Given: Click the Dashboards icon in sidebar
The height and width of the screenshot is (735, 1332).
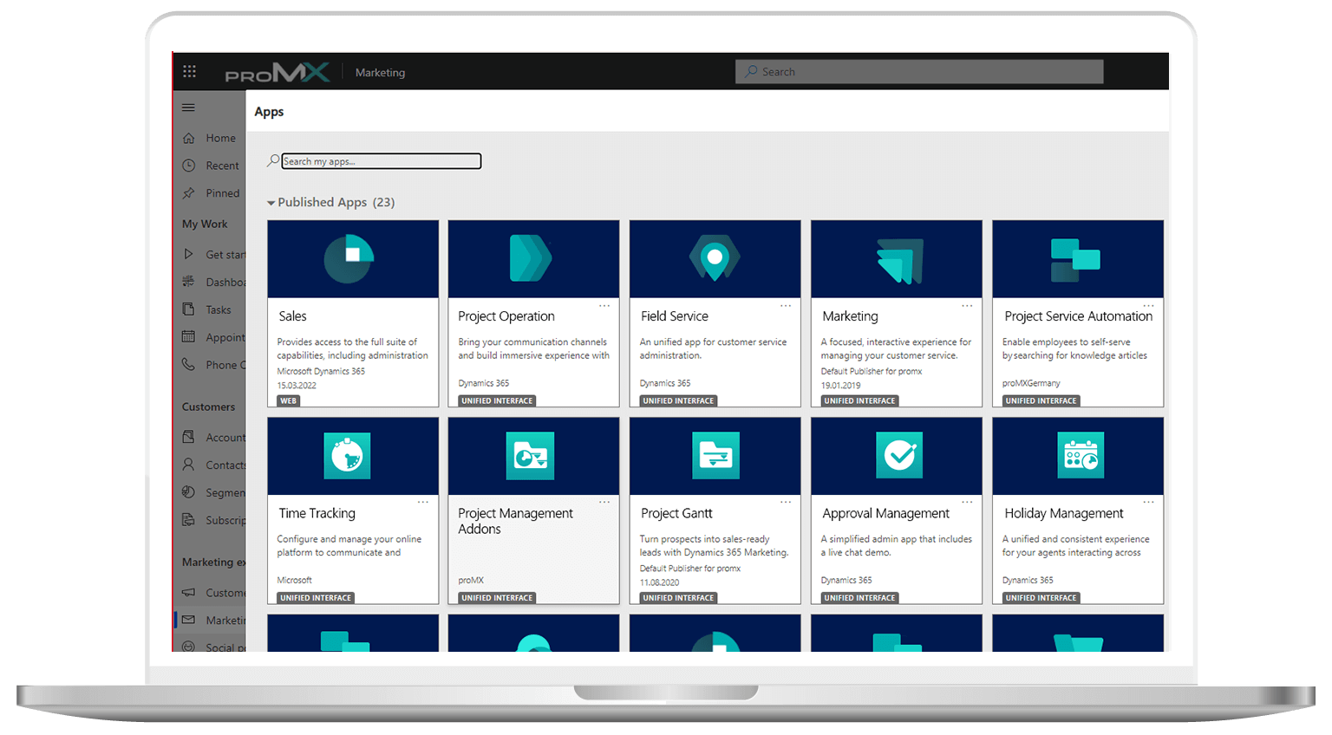Looking at the screenshot, I should (188, 282).
